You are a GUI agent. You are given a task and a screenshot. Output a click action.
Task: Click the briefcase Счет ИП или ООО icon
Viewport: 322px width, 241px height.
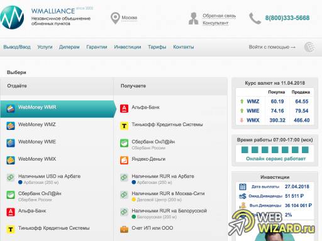tap(124, 230)
